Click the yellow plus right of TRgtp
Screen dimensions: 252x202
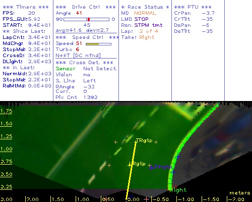click(x=156, y=142)
